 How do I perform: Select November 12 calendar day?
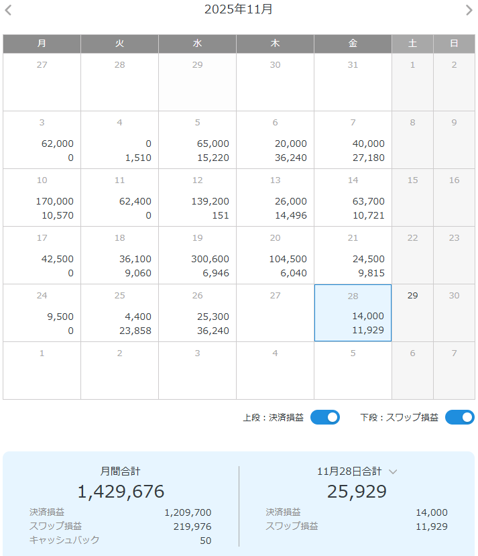(x=197, y=198)
